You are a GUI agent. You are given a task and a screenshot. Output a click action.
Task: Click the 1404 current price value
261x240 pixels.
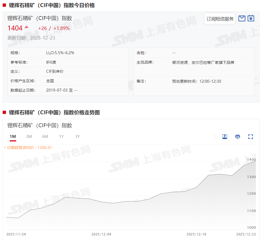pos(15,28)
